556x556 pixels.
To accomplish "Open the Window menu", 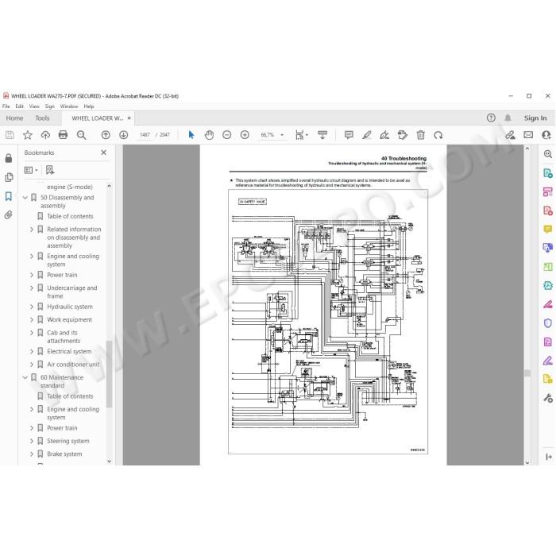I will tap(69, 106).
